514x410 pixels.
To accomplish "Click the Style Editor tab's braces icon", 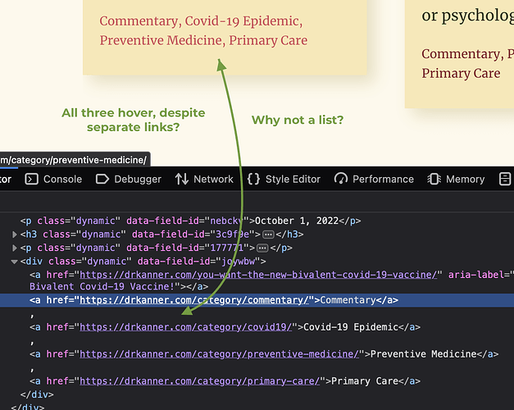I will point(254,179).
